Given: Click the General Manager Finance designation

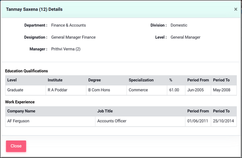Looking at the screenshot, I should pos(73,37).
